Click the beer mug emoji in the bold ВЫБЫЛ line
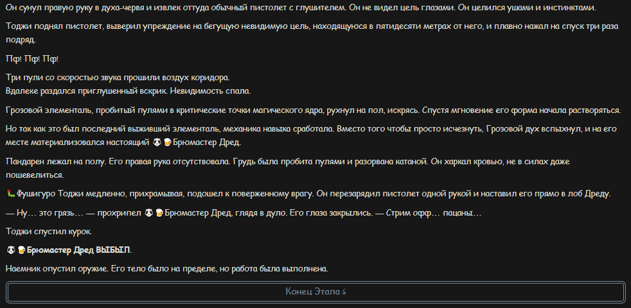Screen dimensions: 631x308 pos(21,250)
